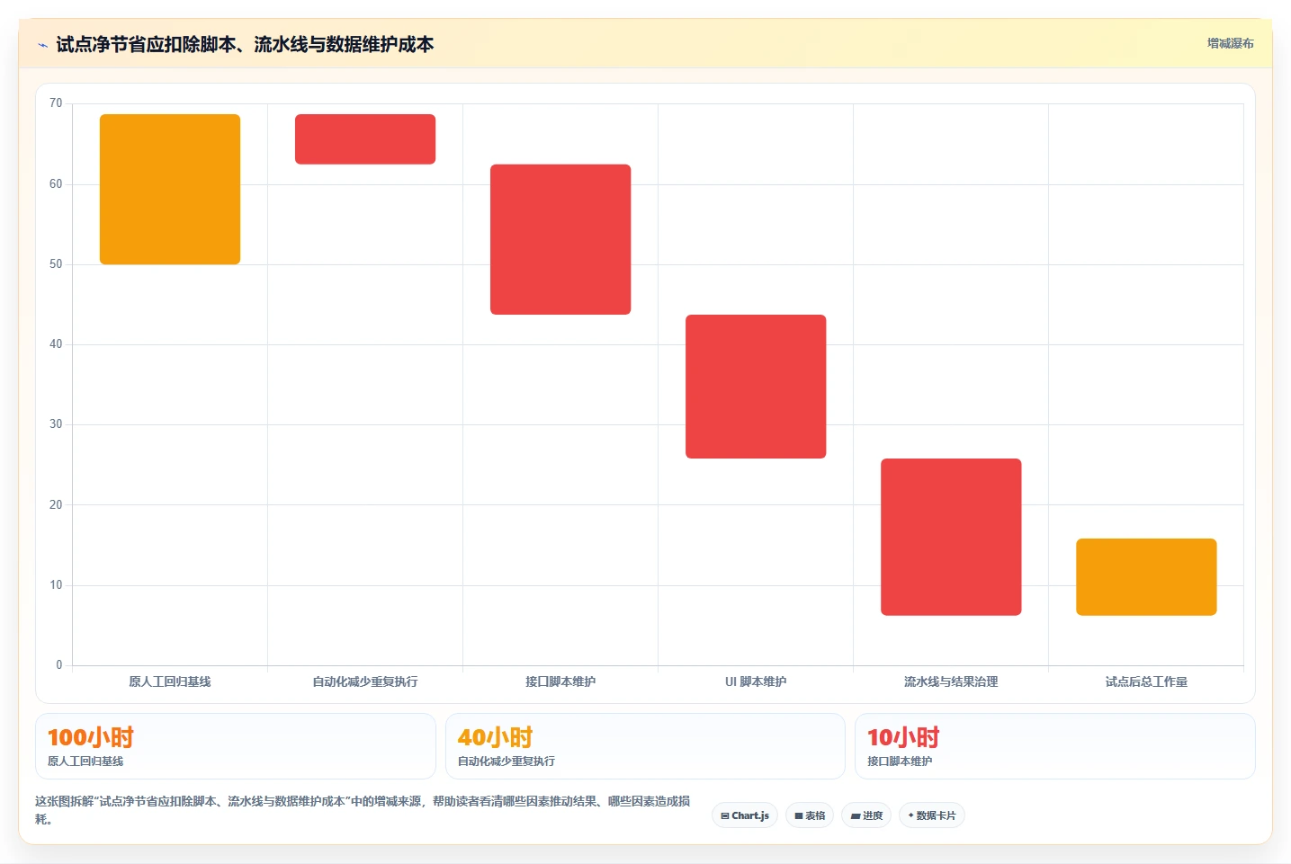Click the red 流水线与结果治理 bar
This screenshot has width=1291, height=864.
(x=951, y=537)
